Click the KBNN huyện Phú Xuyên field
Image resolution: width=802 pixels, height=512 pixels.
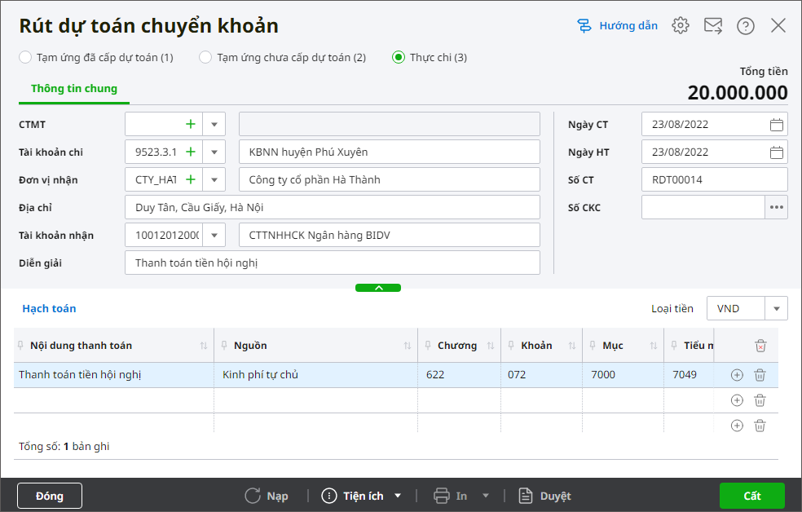pos(390,152)
